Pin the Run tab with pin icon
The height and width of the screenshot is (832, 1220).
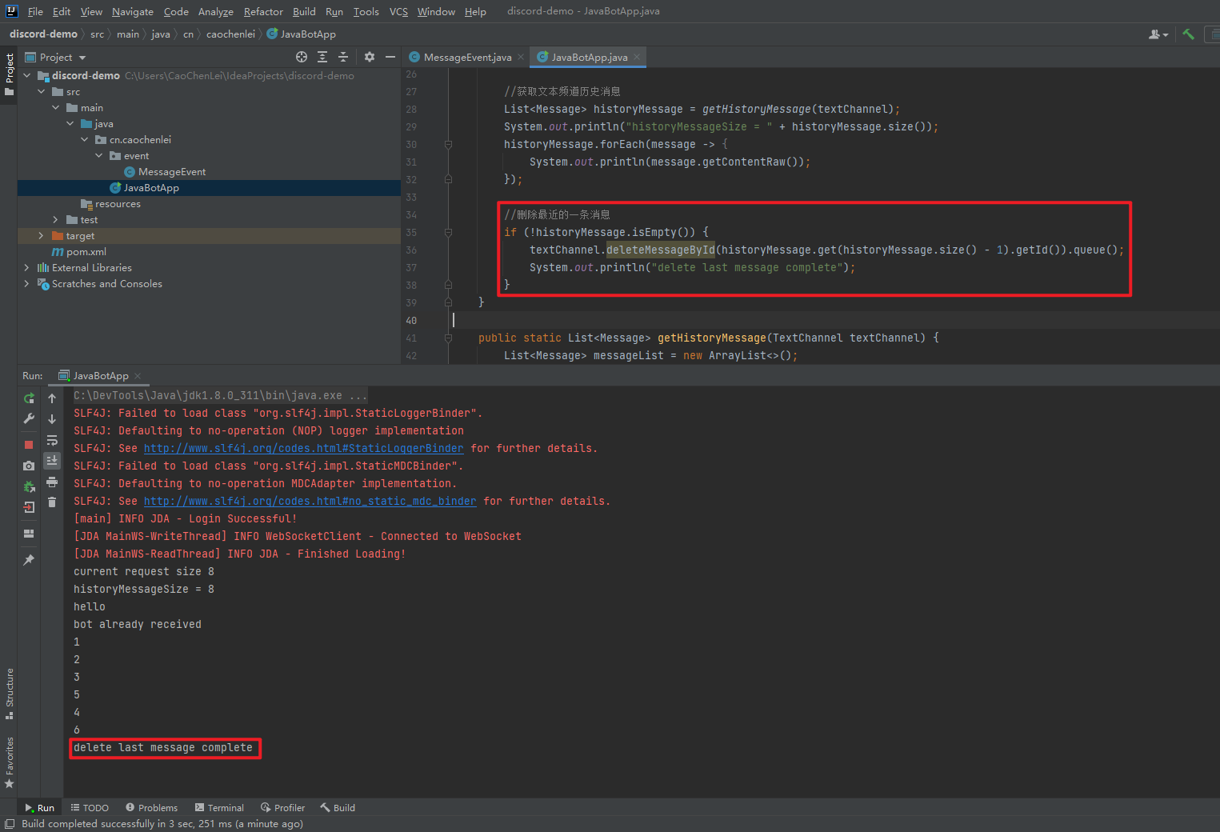[x=29, y=560]
